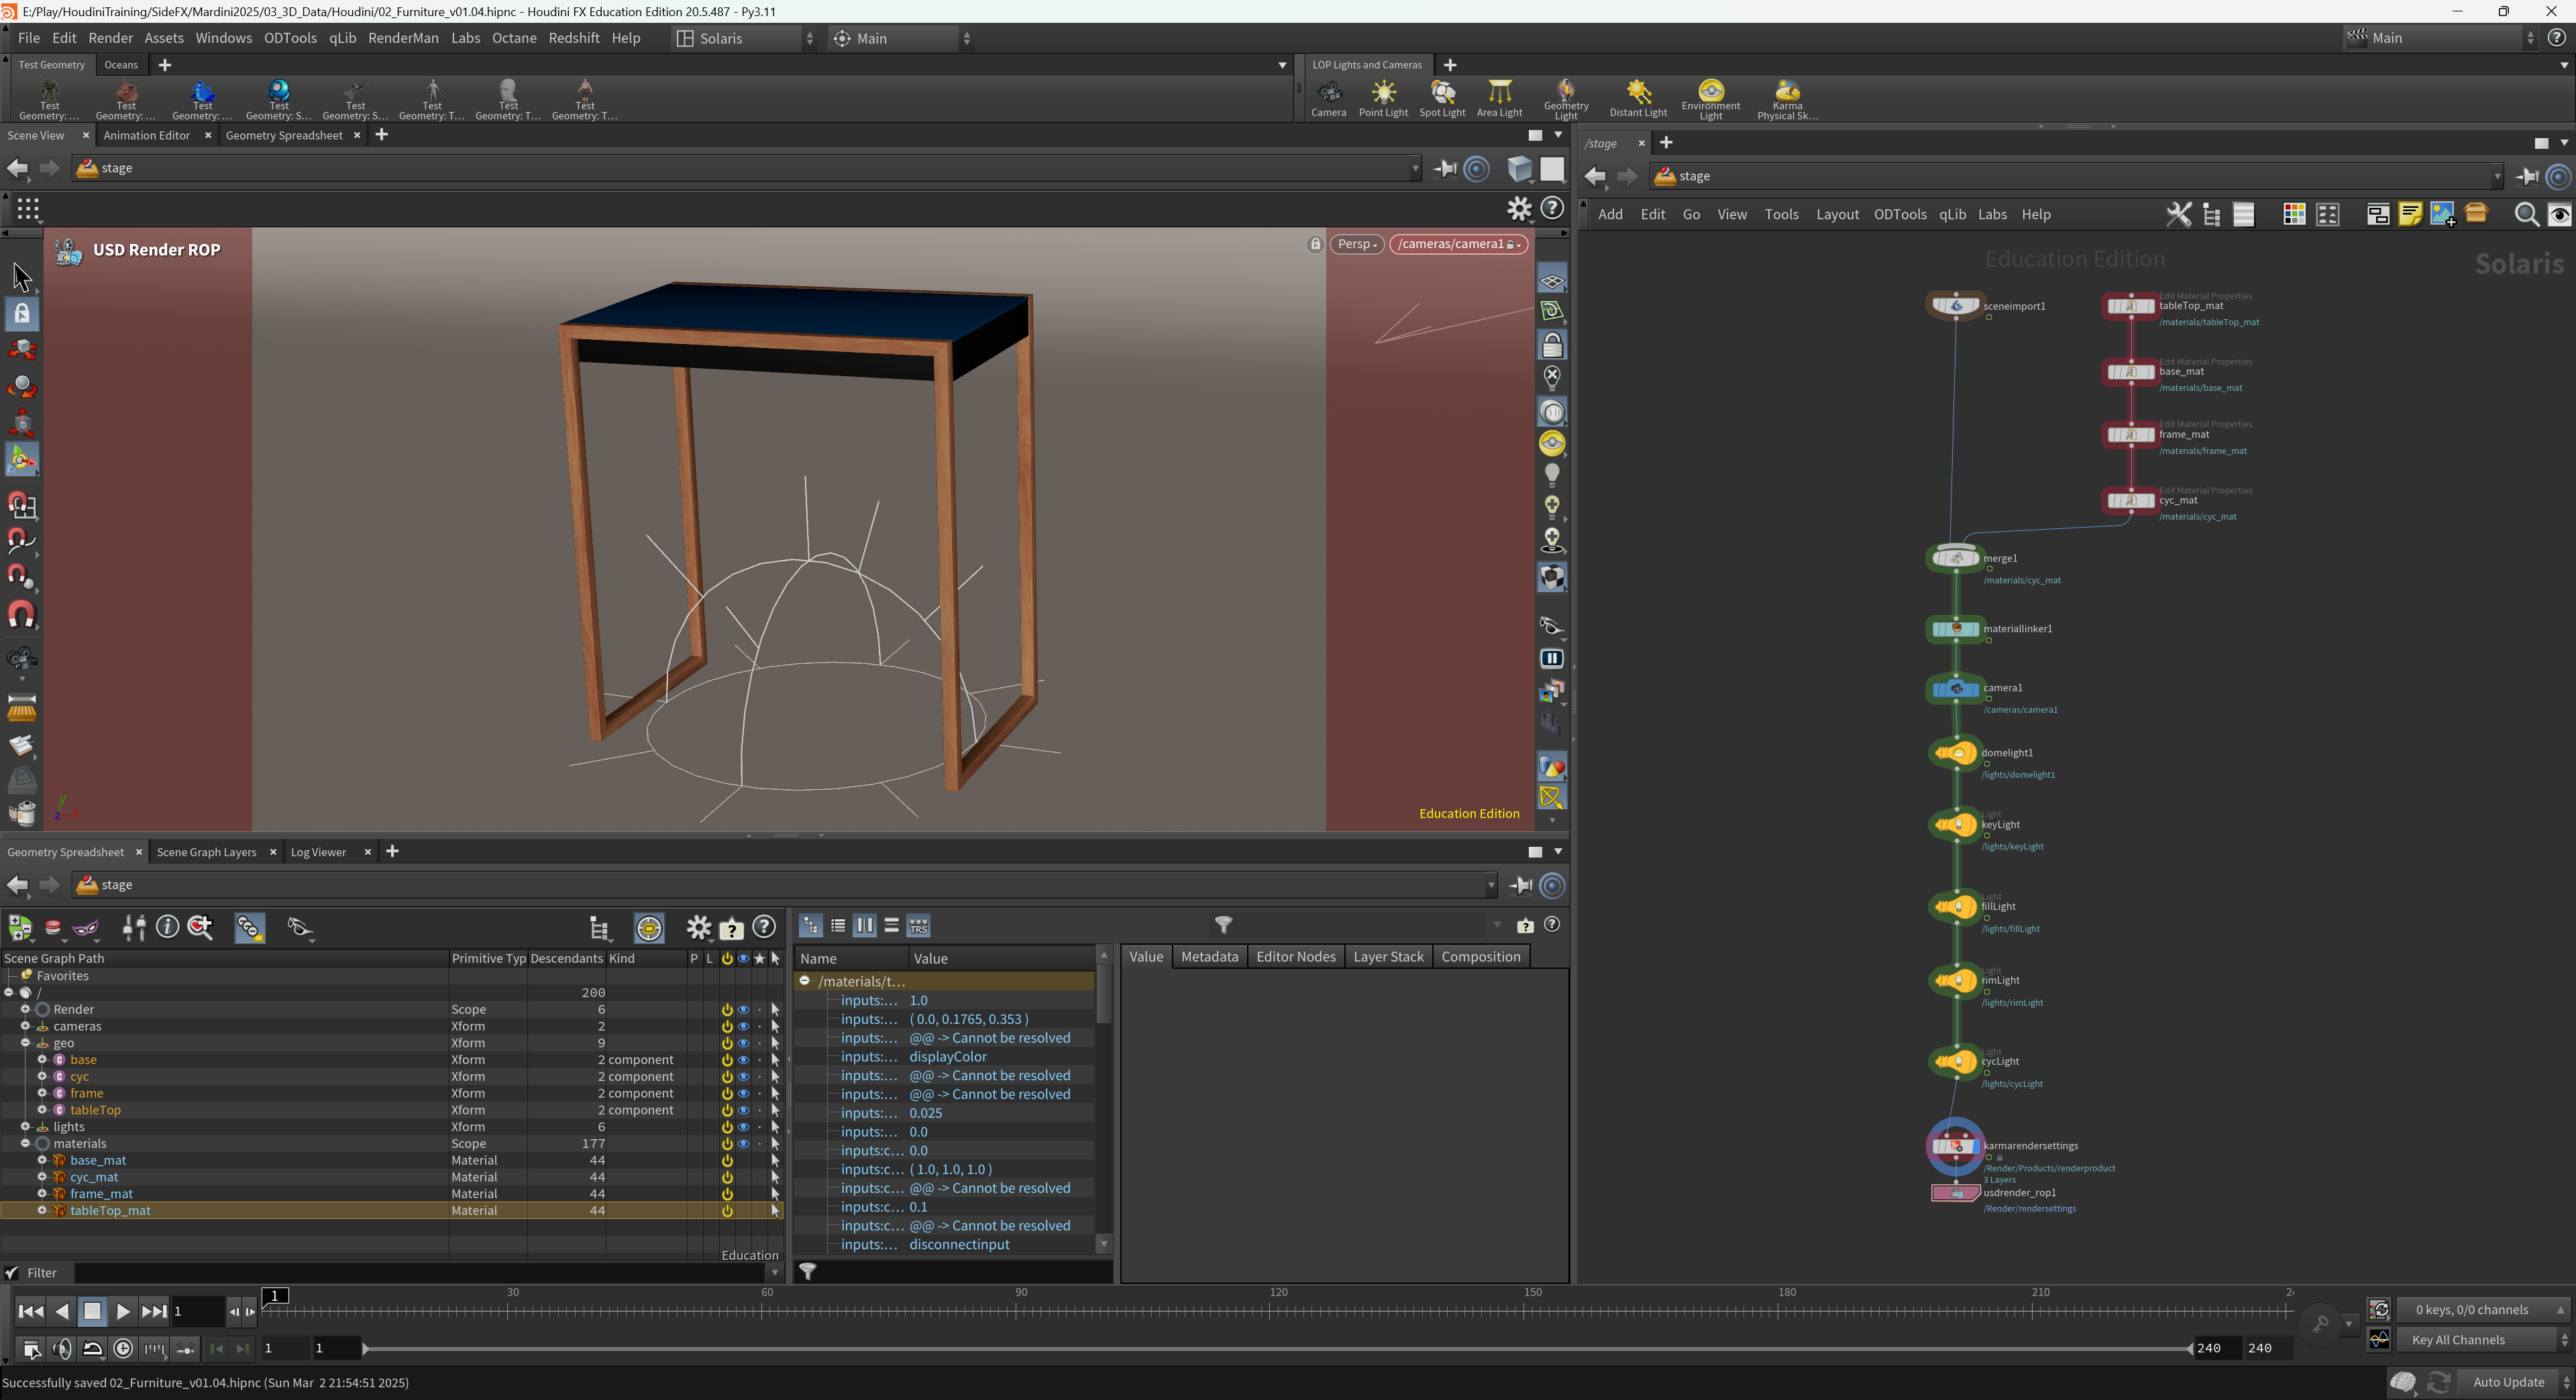2576x1400 pixels.
Task: Collapse the materials scope in tree
Action: [26, 1143]
